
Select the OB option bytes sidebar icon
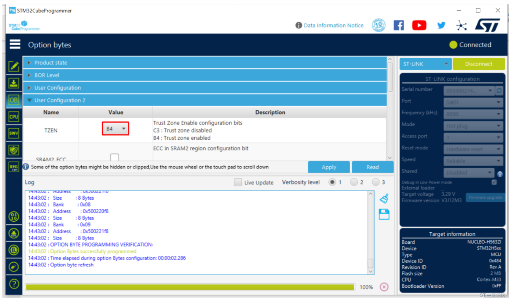(14, 100)
